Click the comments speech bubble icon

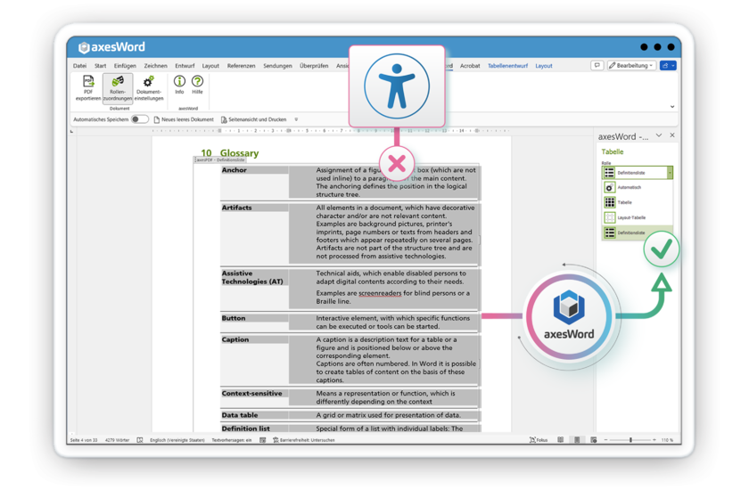coord(597,66)
